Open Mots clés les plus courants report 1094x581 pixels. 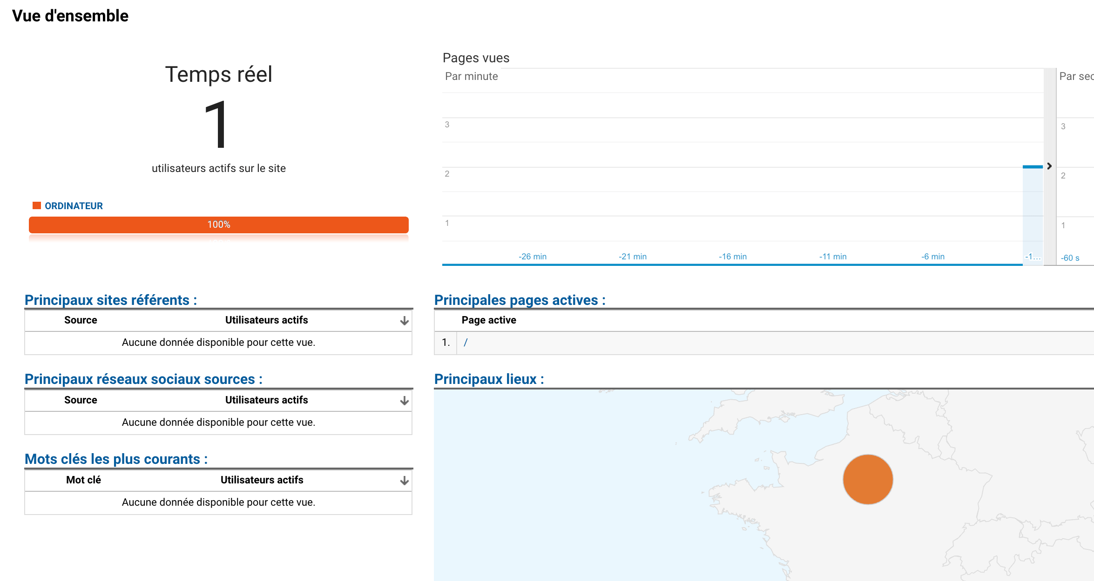tap(116, 459)
